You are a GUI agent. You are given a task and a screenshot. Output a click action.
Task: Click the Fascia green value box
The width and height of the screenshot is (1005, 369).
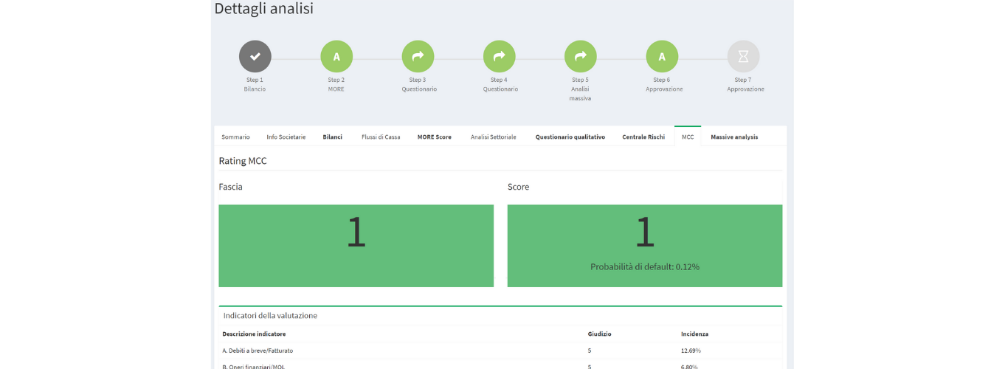coord(356,246)
